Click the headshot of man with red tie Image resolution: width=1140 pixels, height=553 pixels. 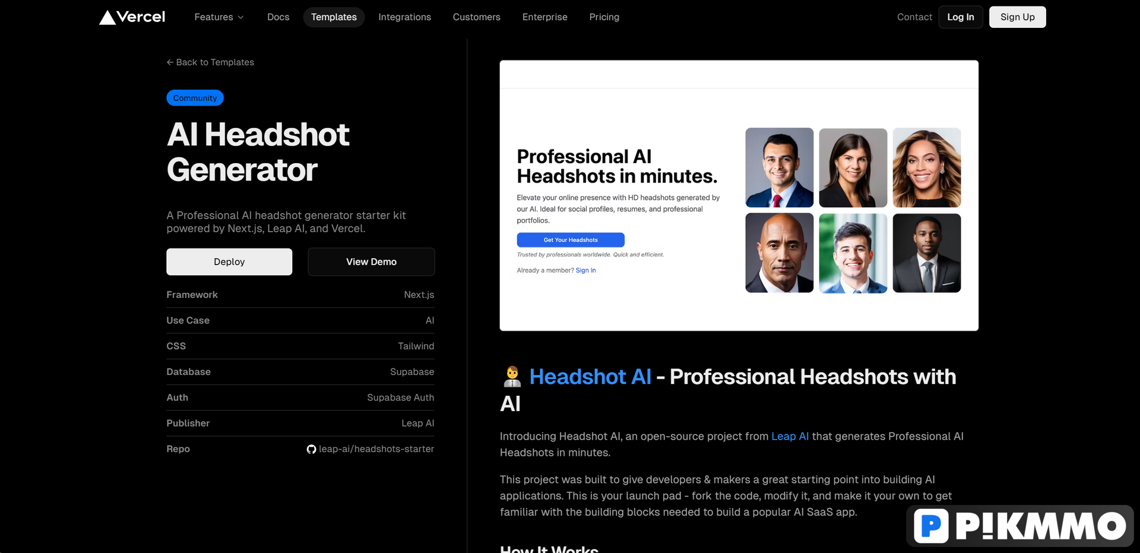coord(780,167)
